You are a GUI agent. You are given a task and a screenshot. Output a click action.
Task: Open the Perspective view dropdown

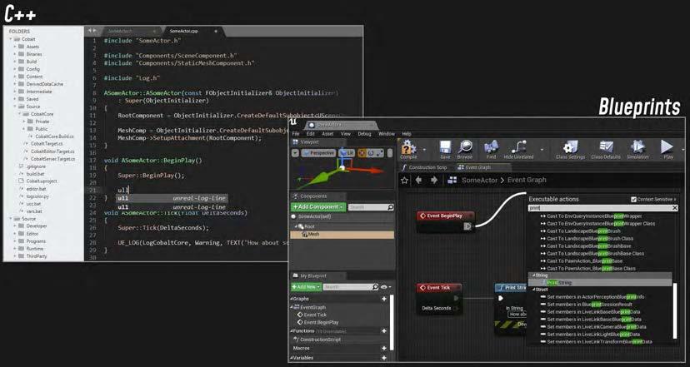pos(317,153)
